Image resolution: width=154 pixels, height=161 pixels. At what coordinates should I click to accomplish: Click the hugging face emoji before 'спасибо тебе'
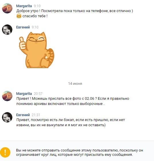[x=19, y=16]
